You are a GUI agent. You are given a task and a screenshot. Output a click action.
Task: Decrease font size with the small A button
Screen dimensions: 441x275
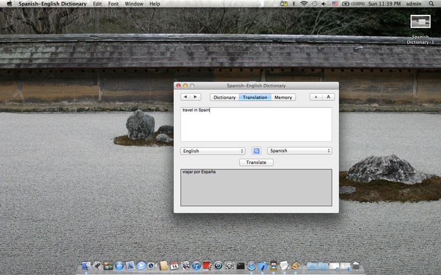click(316, 97)
